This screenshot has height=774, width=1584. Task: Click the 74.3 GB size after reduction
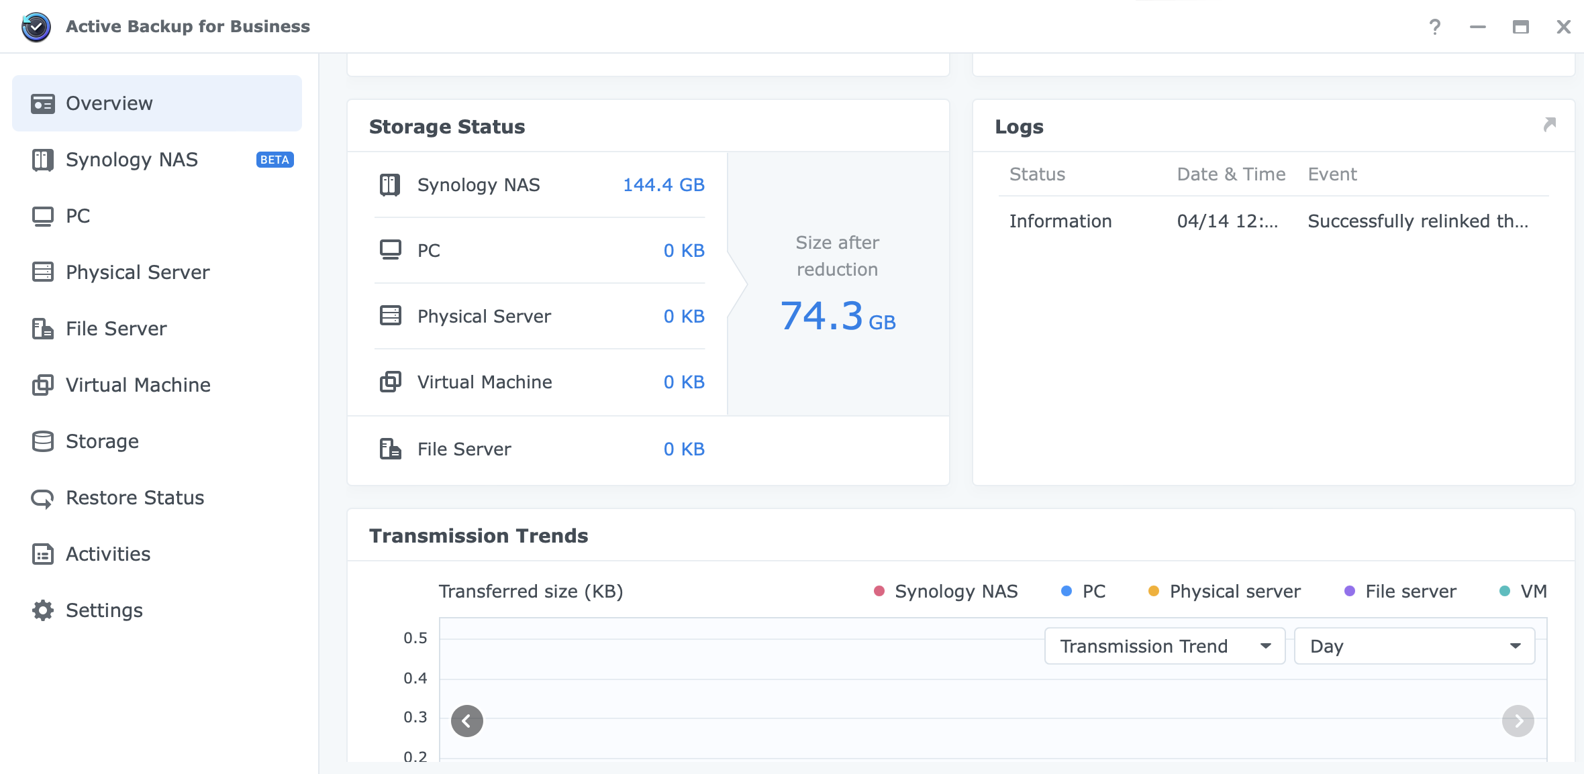point(838,316)
